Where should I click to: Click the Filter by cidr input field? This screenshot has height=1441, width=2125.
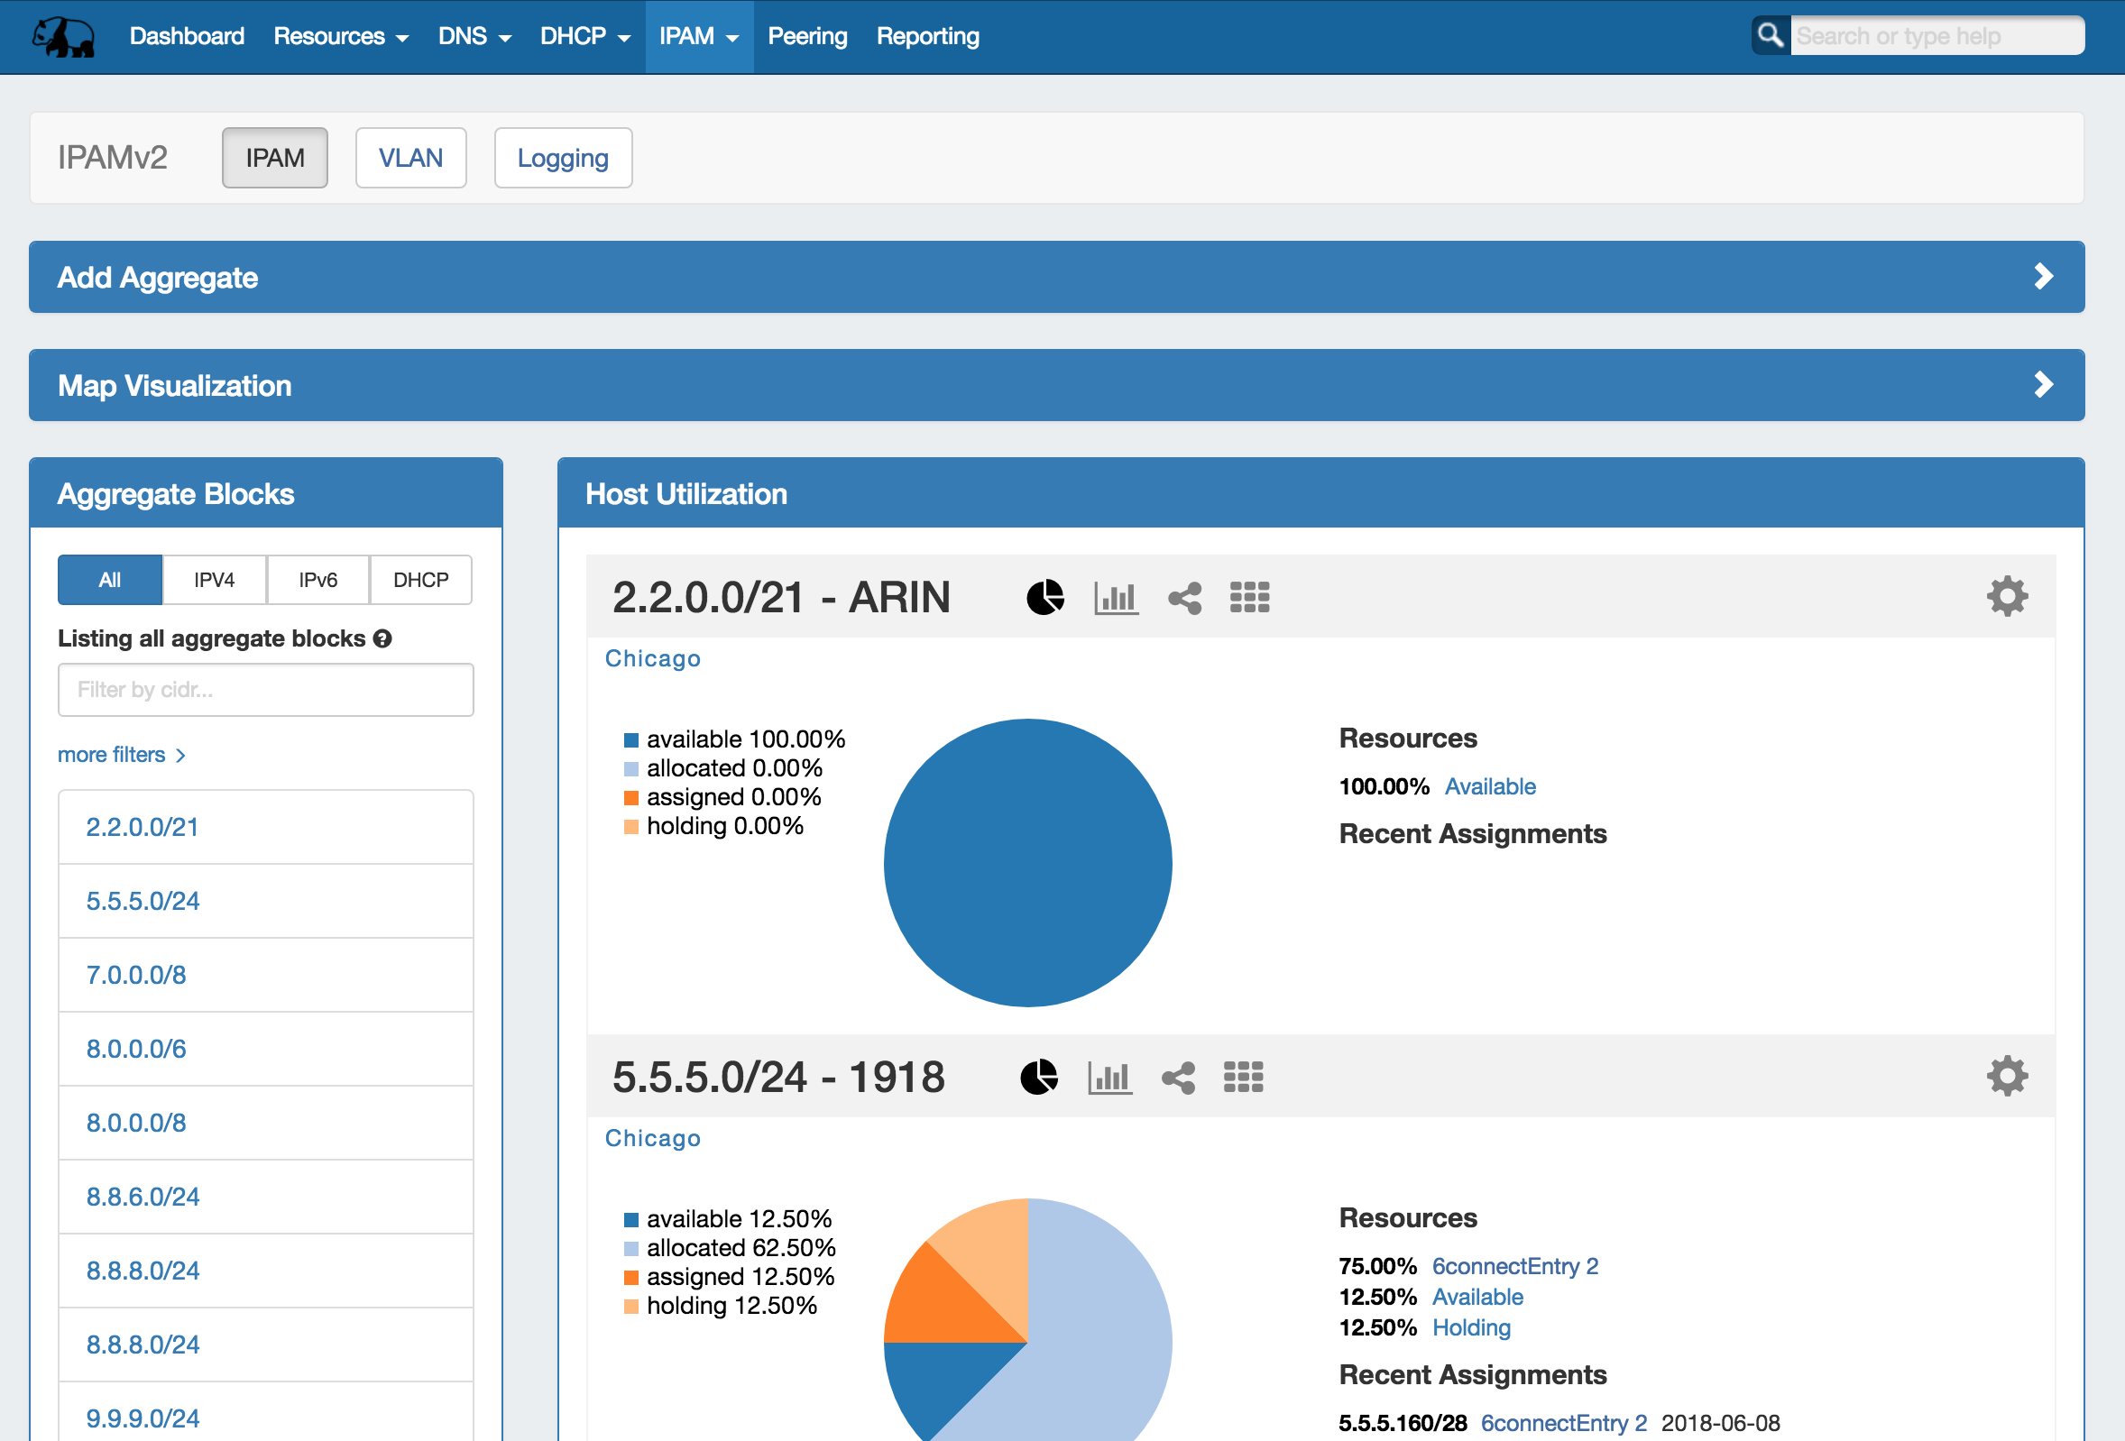point(265,690)
